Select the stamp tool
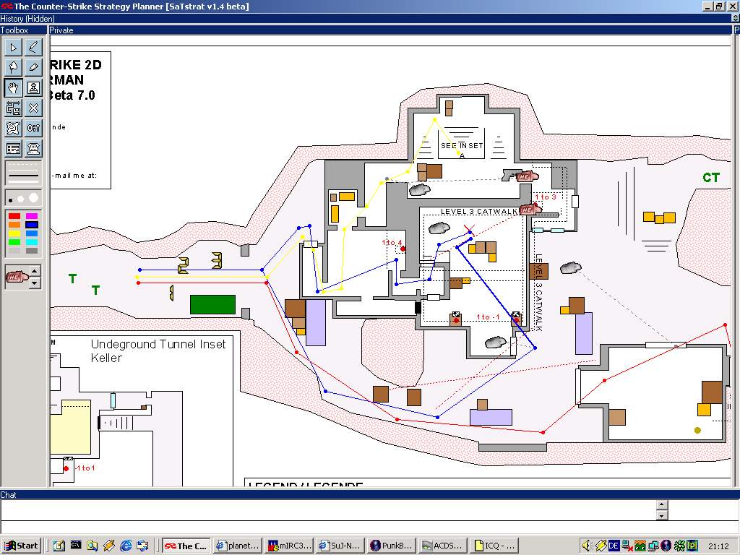 (33, 87)
